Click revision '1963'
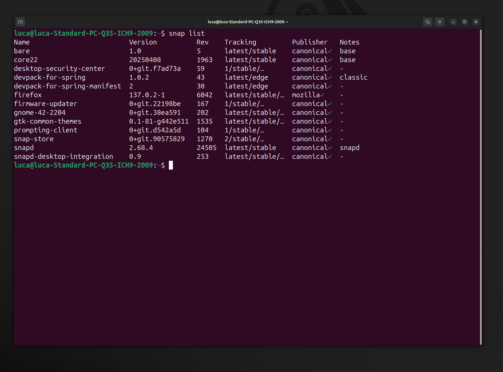The width and height of the screenshot is (503, 372). [205, 60]
